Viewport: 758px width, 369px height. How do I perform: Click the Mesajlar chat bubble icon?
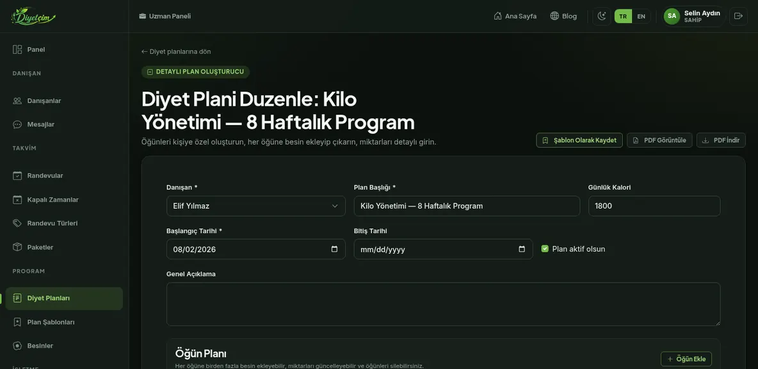[17, 124]
